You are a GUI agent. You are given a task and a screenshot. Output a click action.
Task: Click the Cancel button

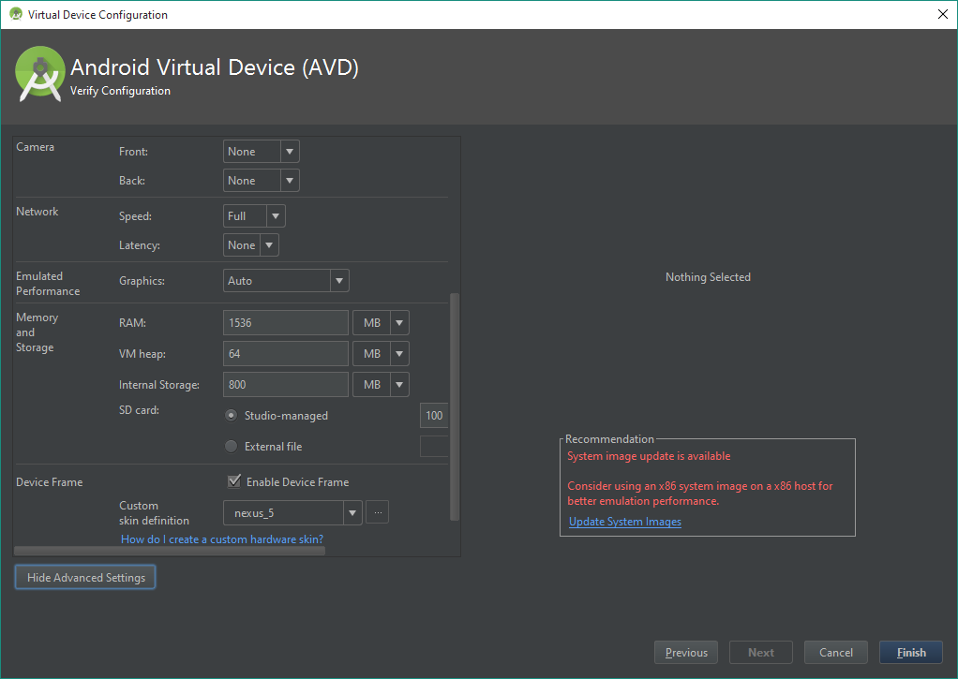836,652
